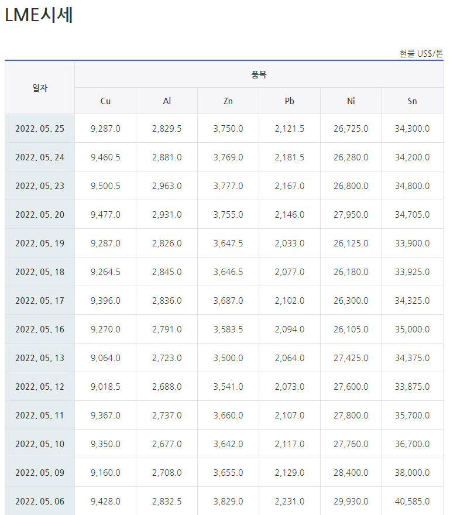Click the date cell 2022. 05. 11
The height and width of the screenshot is (515, 450).
click(x=40, y=415)
